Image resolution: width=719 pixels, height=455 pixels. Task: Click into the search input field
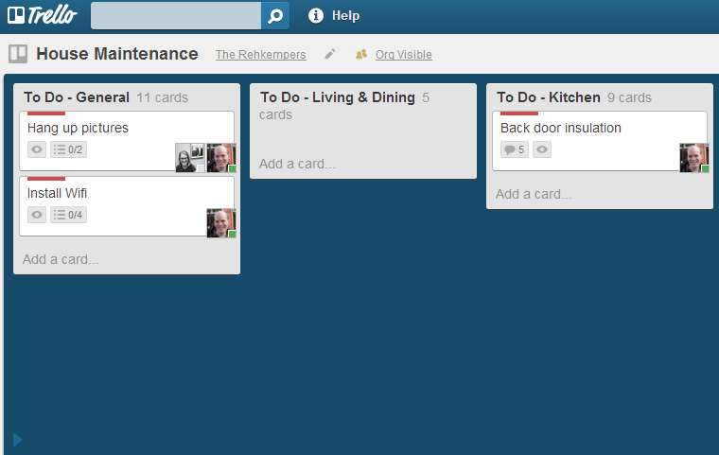[176, 15]
